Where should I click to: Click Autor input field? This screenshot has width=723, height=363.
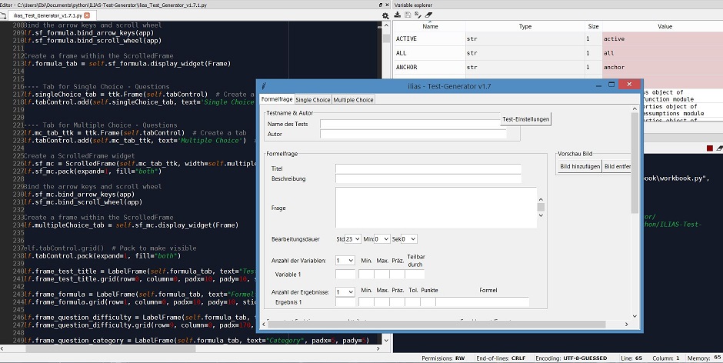pyautogui.click(x=413, y=135)
